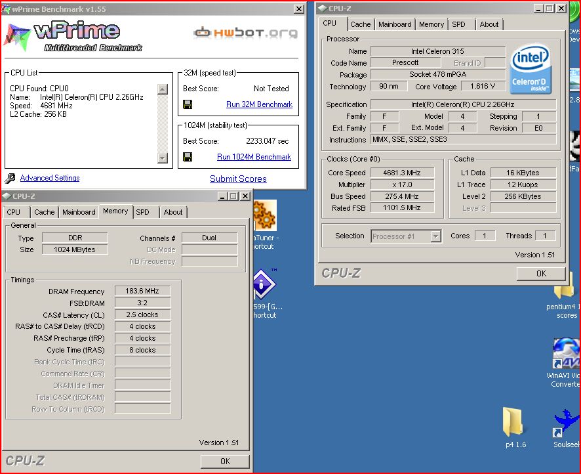Click the processor Name field Intel Celeron 315

pos(438,51)
